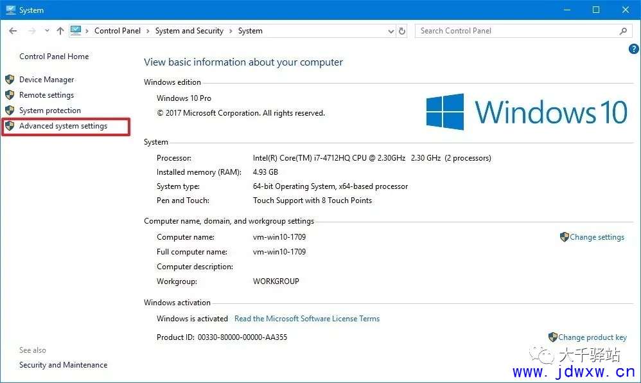Refresh the System page
Viewport: 641px width, 383px height.
[x=402, y=31]
